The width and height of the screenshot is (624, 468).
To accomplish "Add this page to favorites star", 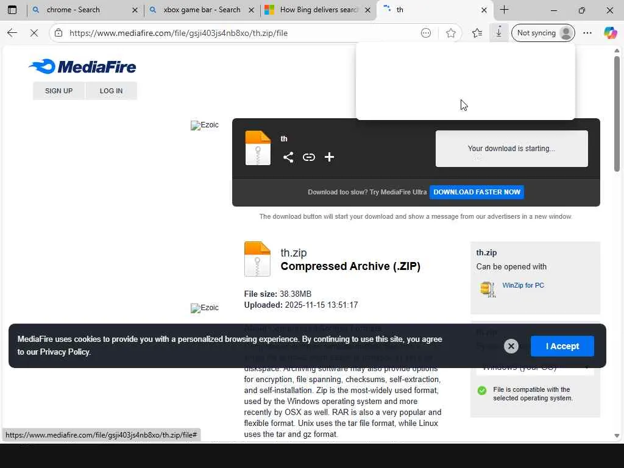I will coord(451,33).
